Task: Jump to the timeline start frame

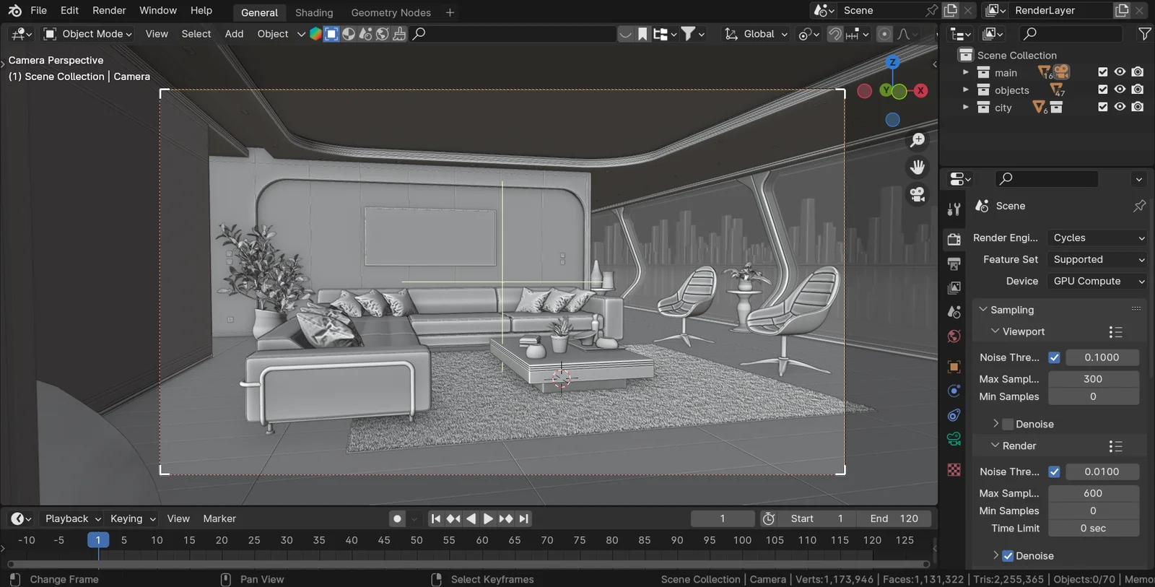Action: (x=436, y=519)
